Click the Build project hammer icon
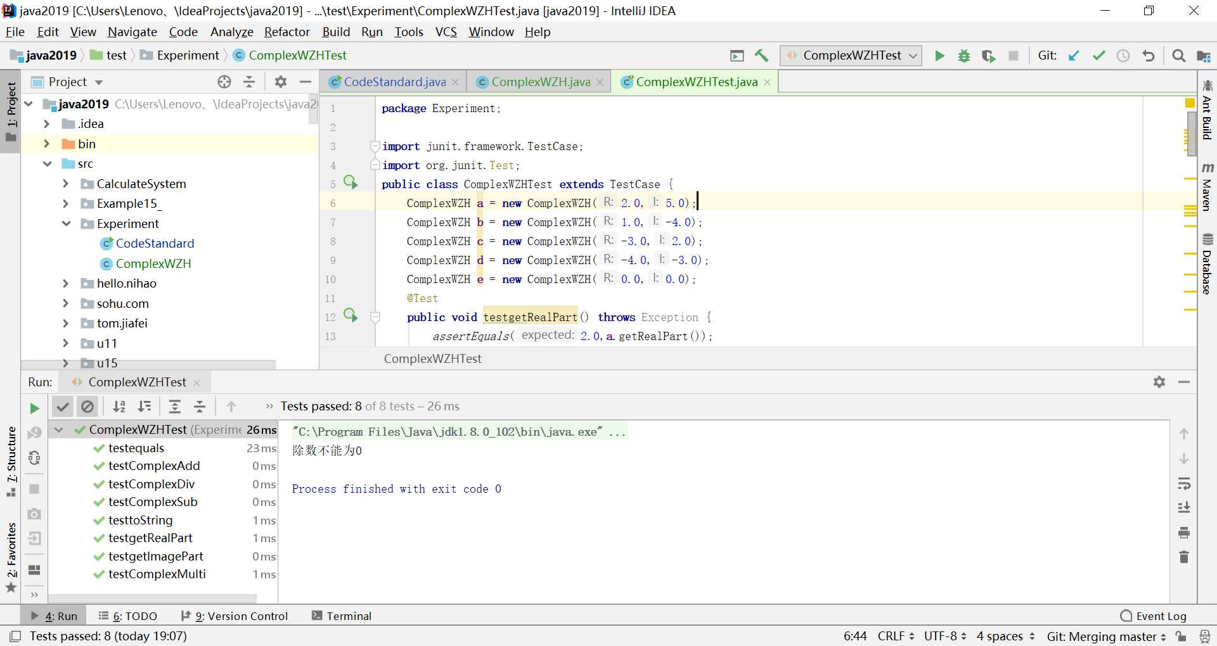 761,56
